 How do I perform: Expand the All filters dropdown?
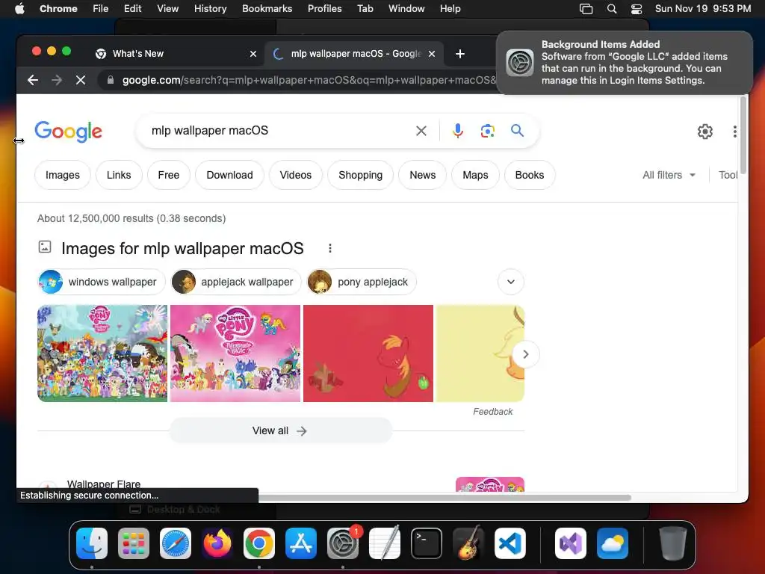(669, 175)
